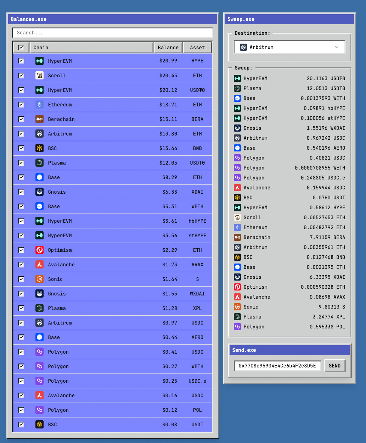Click the $1.28 Plasma XPL balance

coord(170,308)
